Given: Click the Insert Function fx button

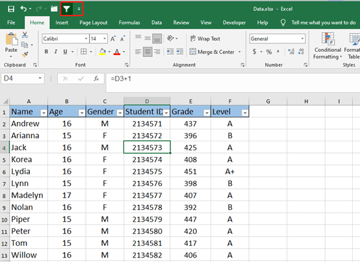Looking at the screenshot, I should click(96, 78).
